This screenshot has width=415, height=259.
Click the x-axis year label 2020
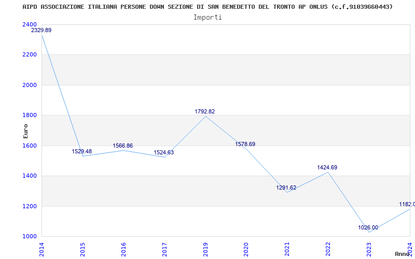246,250
